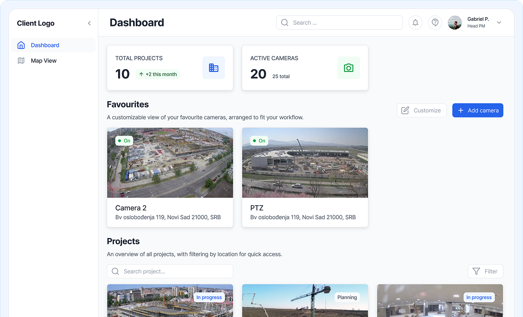Click the On status badge on Camera 2
523x317 pixels.
click(123, 140)
